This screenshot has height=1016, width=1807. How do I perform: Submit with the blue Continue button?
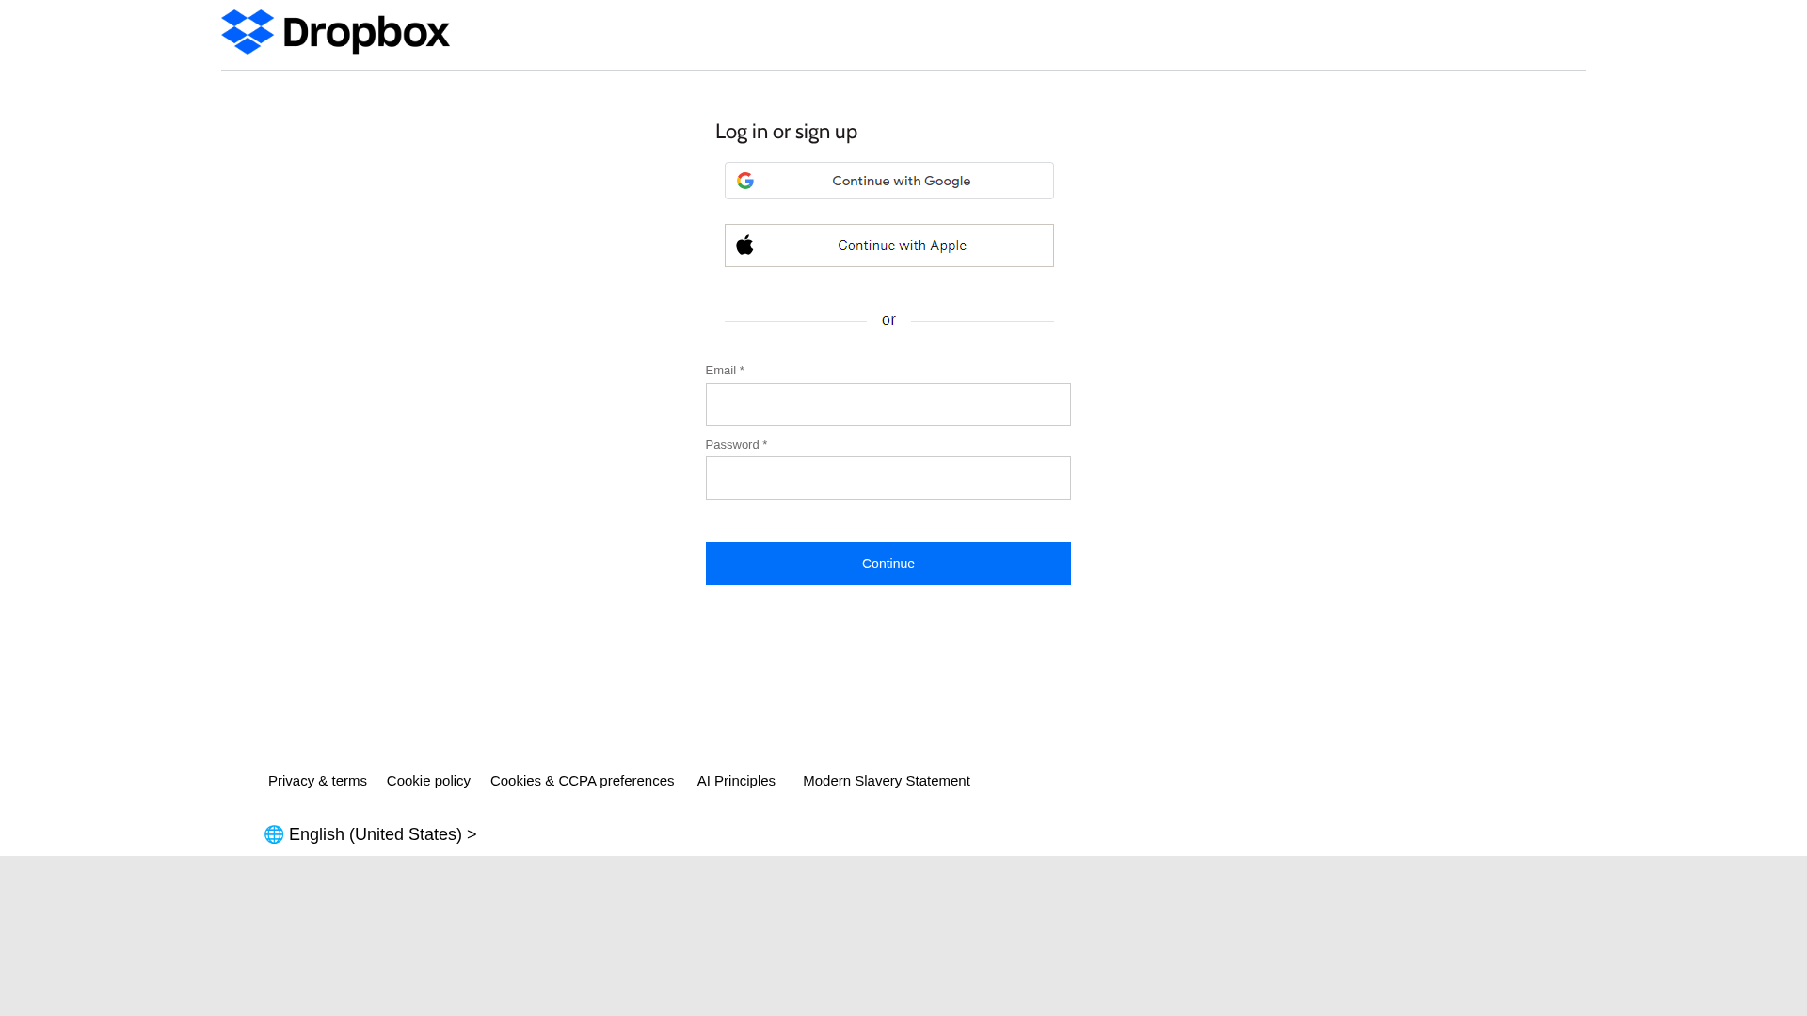tap(888, 564)
